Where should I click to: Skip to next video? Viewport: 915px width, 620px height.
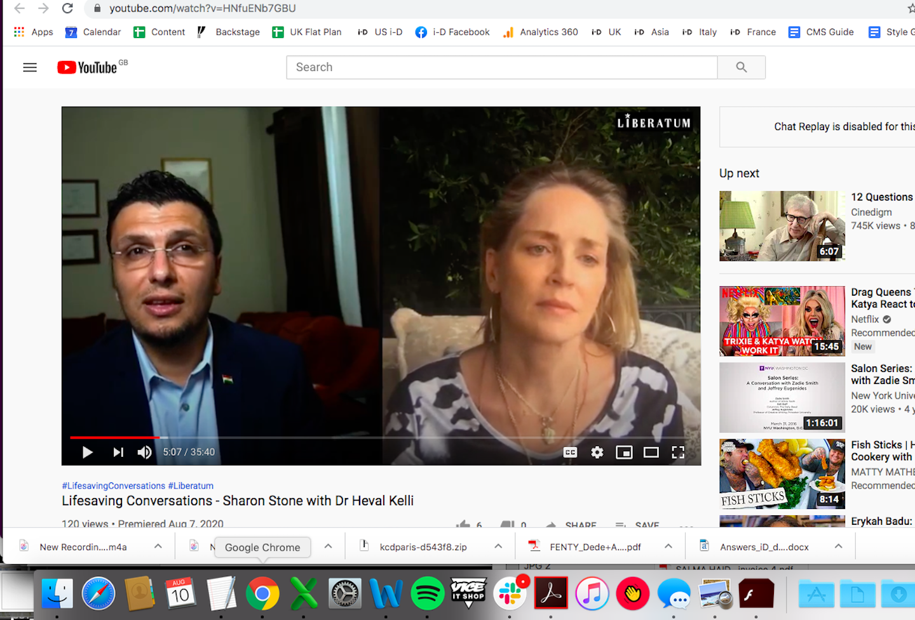[x=118, y=452]
